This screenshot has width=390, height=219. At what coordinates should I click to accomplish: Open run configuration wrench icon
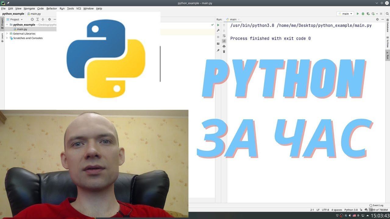click(218, 30)
